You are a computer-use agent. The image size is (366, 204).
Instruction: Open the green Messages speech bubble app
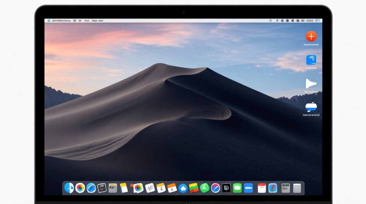(x=237, y=188)
